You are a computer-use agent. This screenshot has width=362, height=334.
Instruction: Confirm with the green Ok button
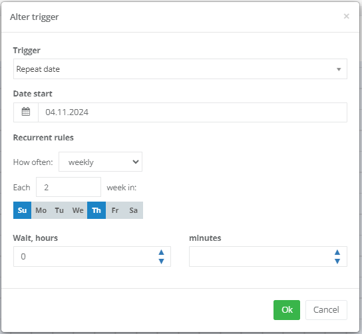[287, 310]
